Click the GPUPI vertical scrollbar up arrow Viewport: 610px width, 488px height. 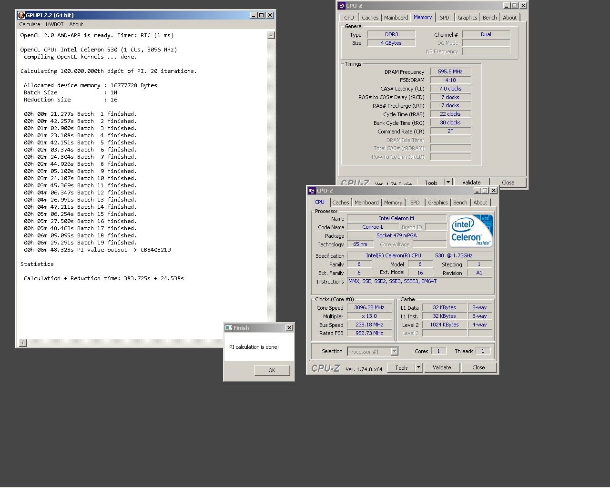pos(271,35)
